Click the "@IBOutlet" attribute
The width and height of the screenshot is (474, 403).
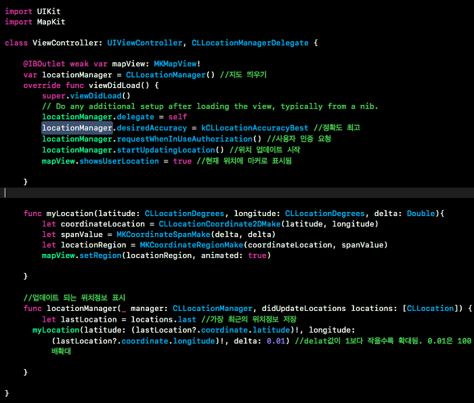tap(45, 64)
